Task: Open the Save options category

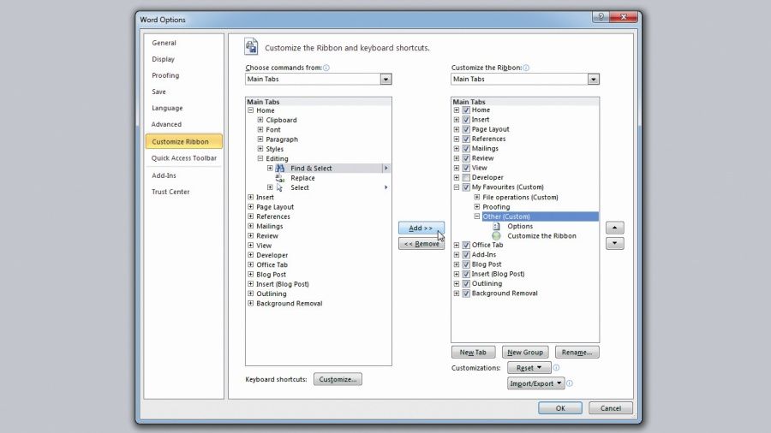Action: pos(158,92)
